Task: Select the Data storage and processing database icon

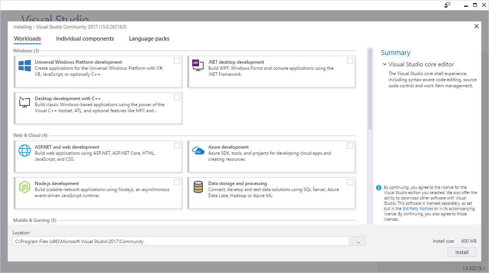Action: tap(197, 187)
